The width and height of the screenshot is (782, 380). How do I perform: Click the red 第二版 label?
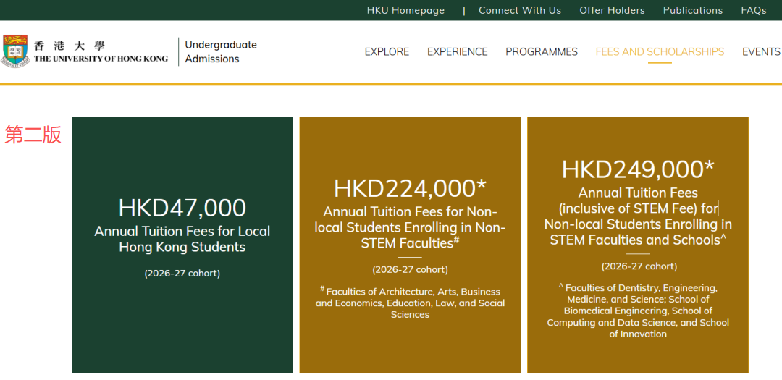click(33, 135)
